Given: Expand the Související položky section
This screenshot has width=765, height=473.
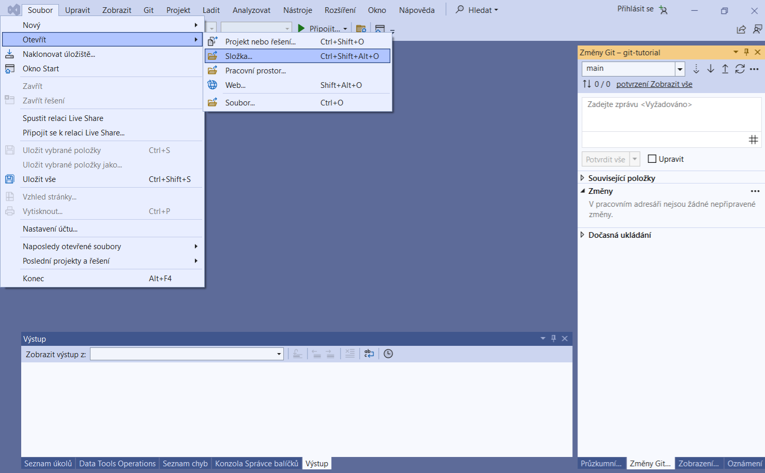Looking at the screenshot, I should click(583, 178).
